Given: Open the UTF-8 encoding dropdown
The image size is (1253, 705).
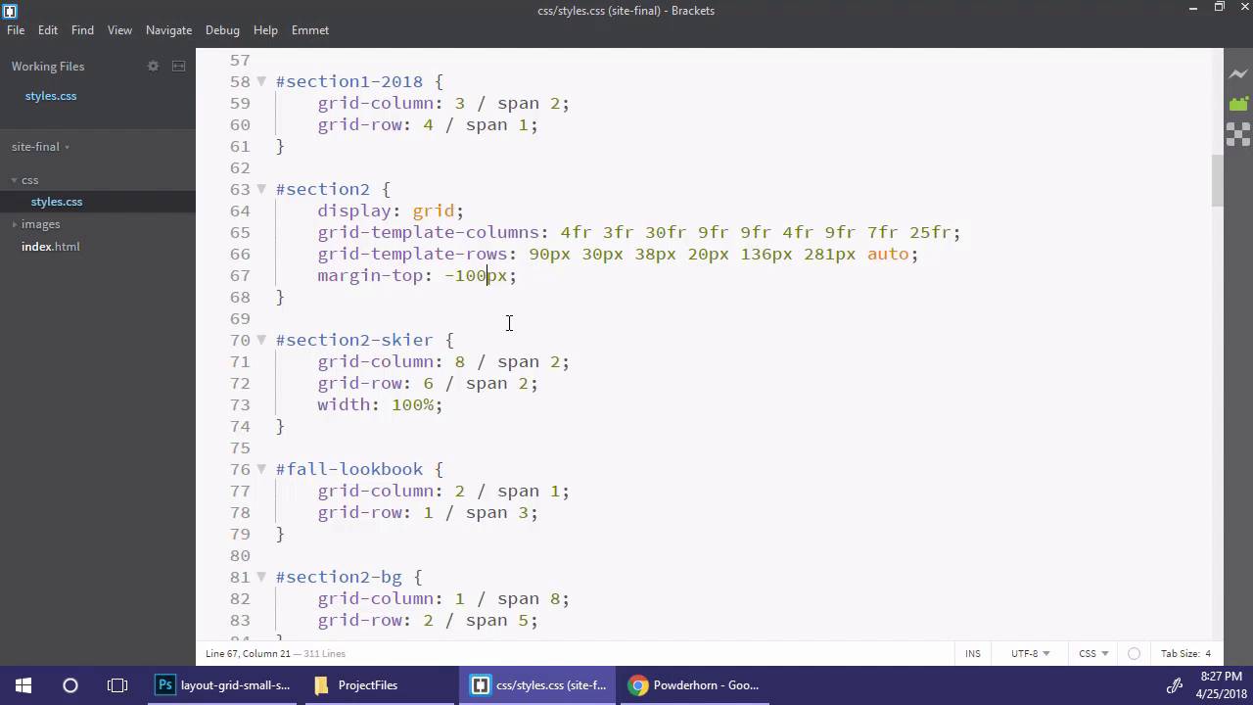Looking at the screenshot, I should (x=1031, y=653).
